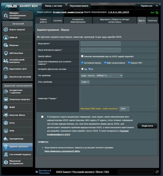Select the Відгук tab
163x176 pixels.
click(x=142, y=21)
